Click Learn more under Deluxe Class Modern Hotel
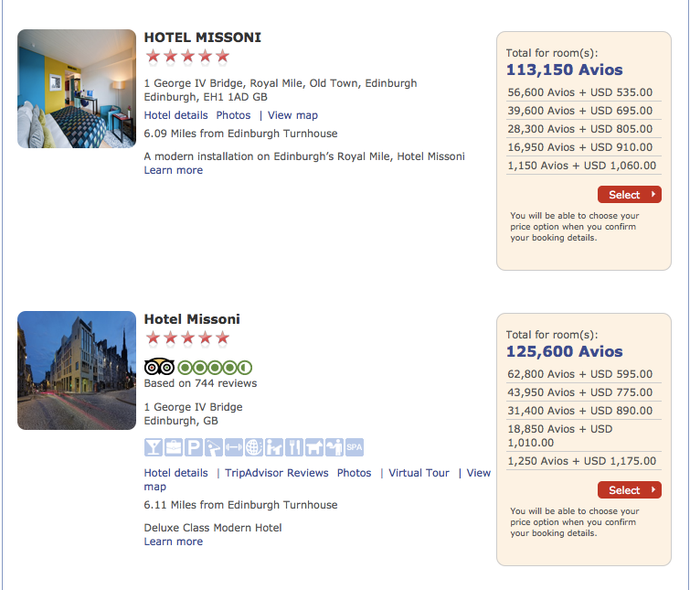Image resolution: width=690 pixels, height=590 pixels. click(174, 542)
